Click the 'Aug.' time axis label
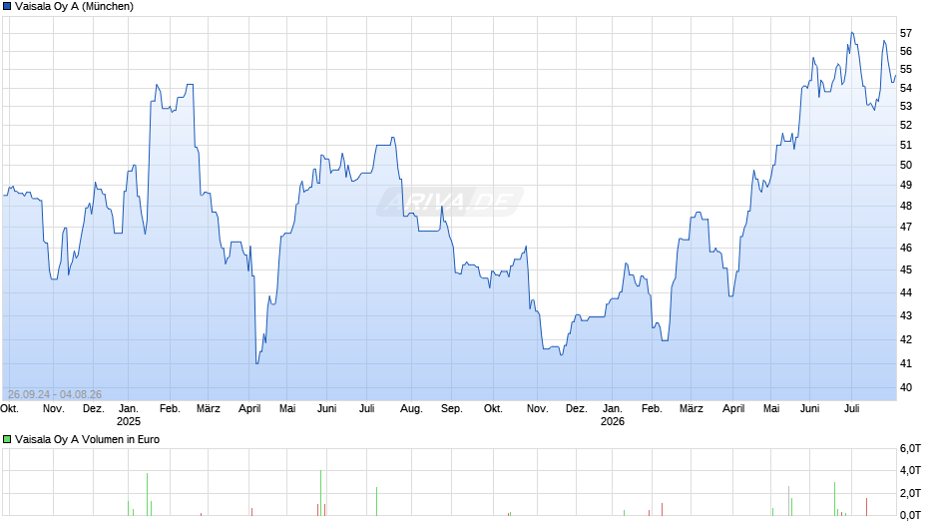 (411, 409)
